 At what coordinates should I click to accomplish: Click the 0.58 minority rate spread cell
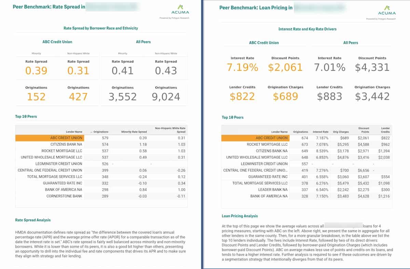143,151
